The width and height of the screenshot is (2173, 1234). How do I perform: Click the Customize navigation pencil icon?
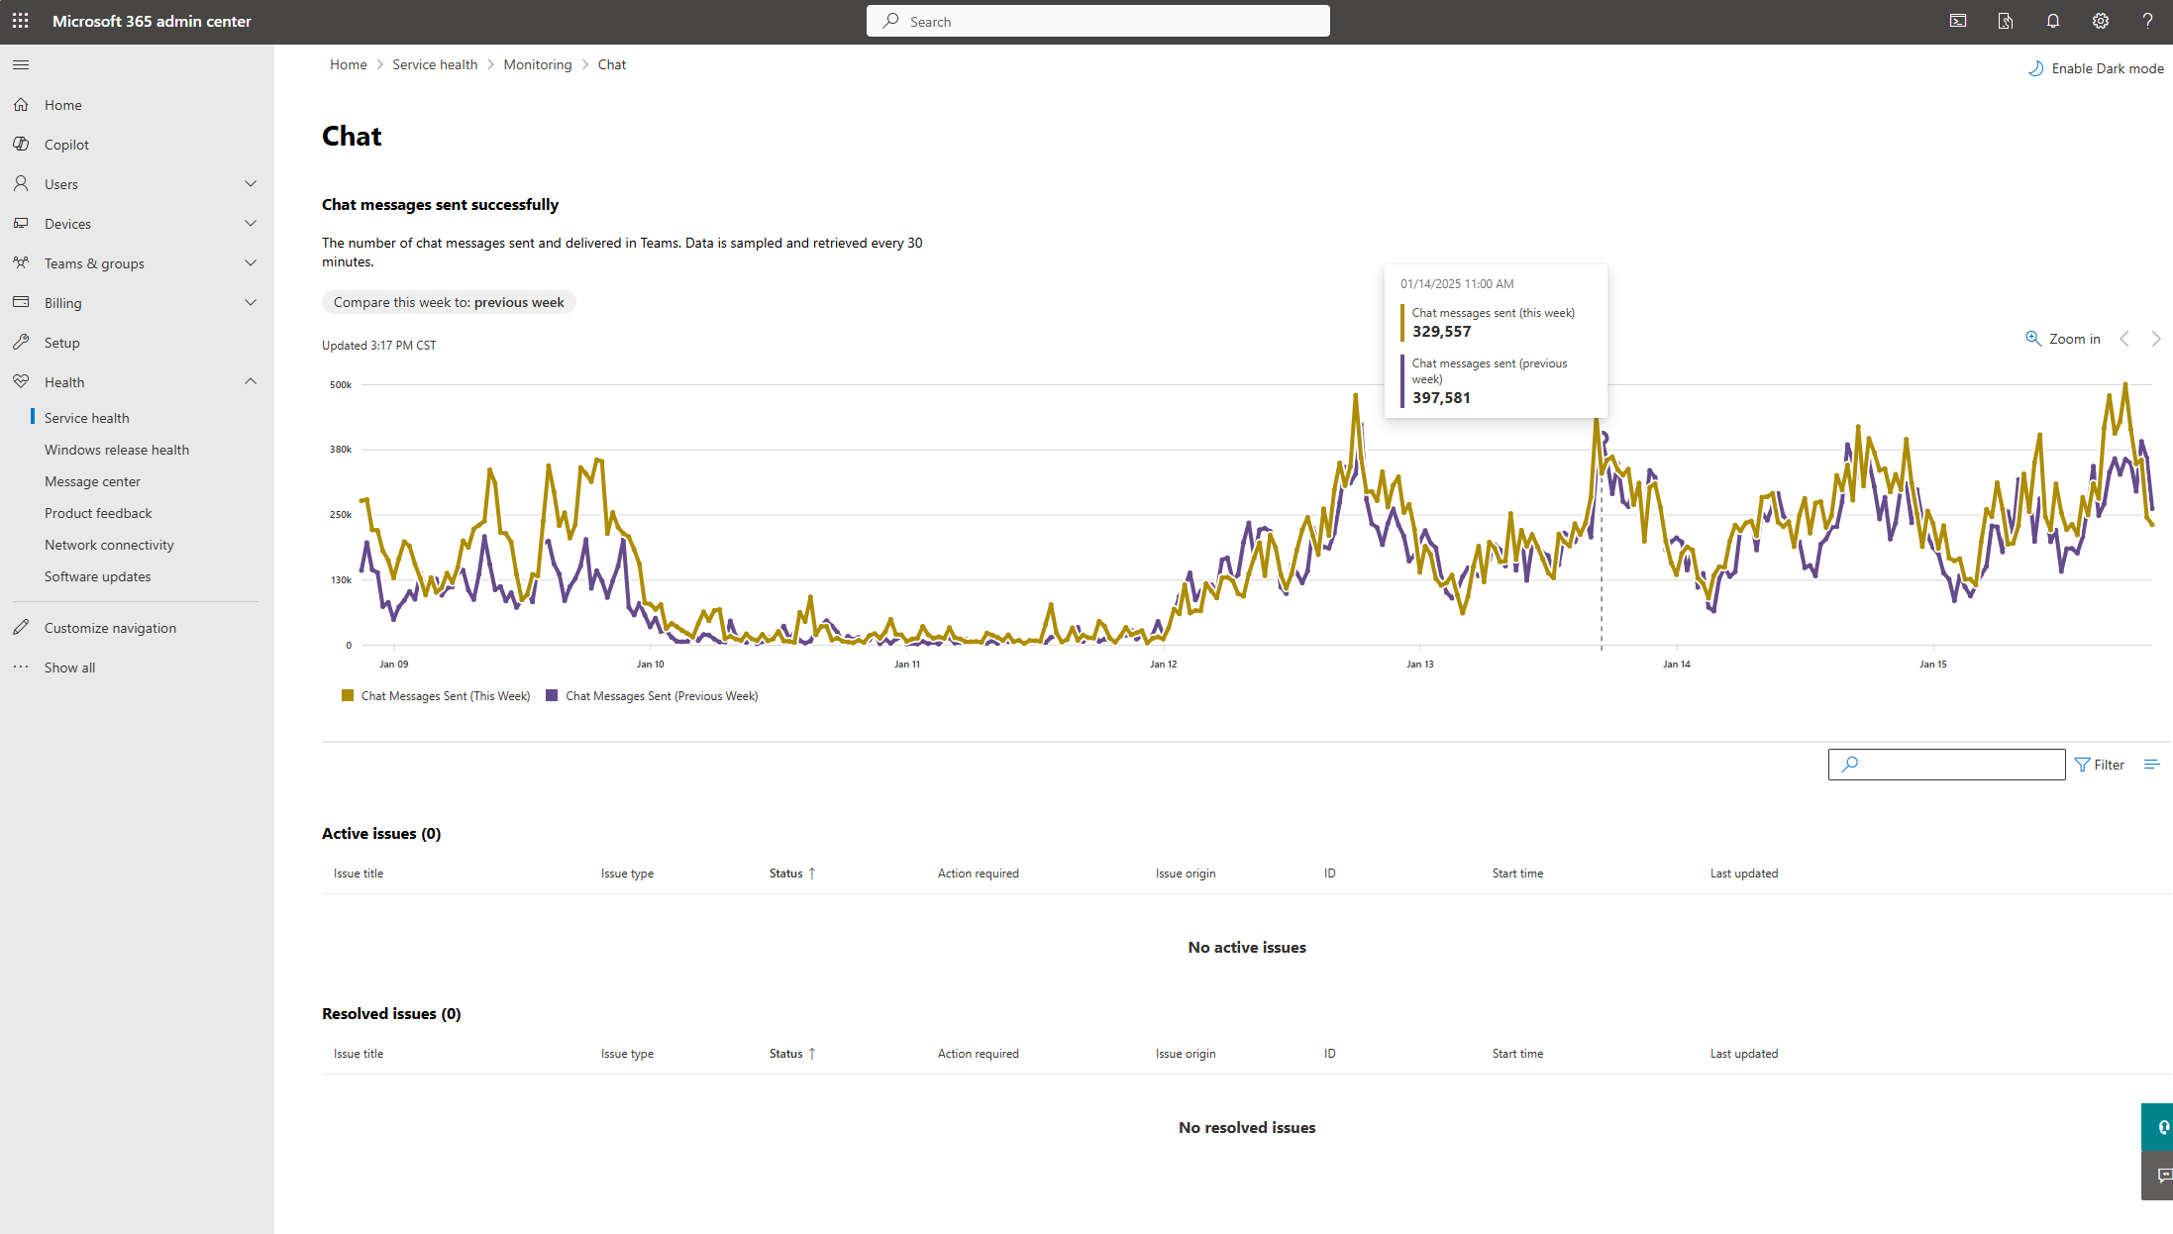21,627
